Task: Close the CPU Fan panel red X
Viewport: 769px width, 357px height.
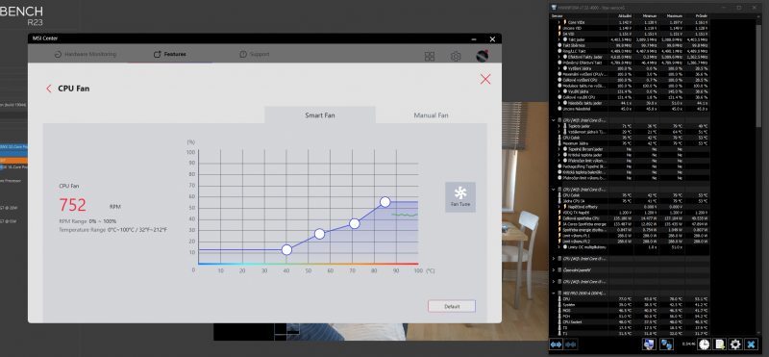Action: [x=485, y=79]
